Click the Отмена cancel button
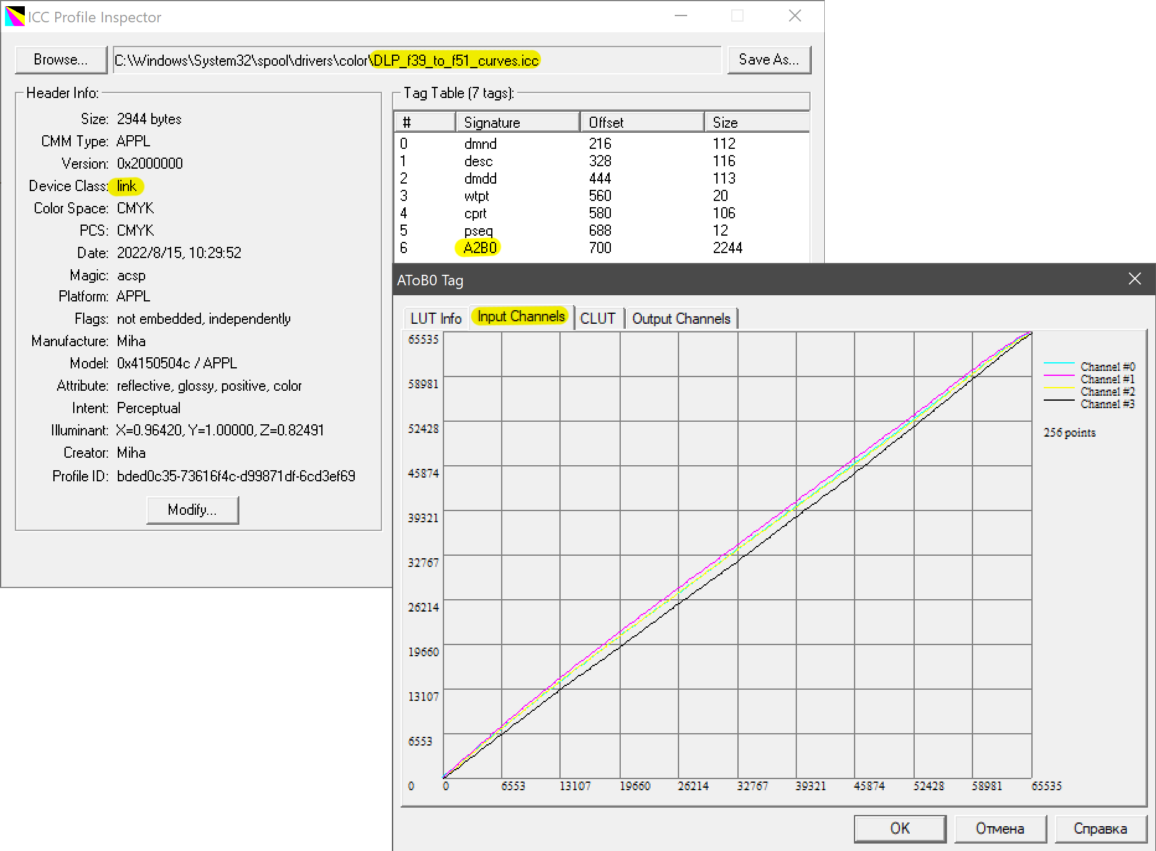1156x851 pixels. pos(1000,829)
